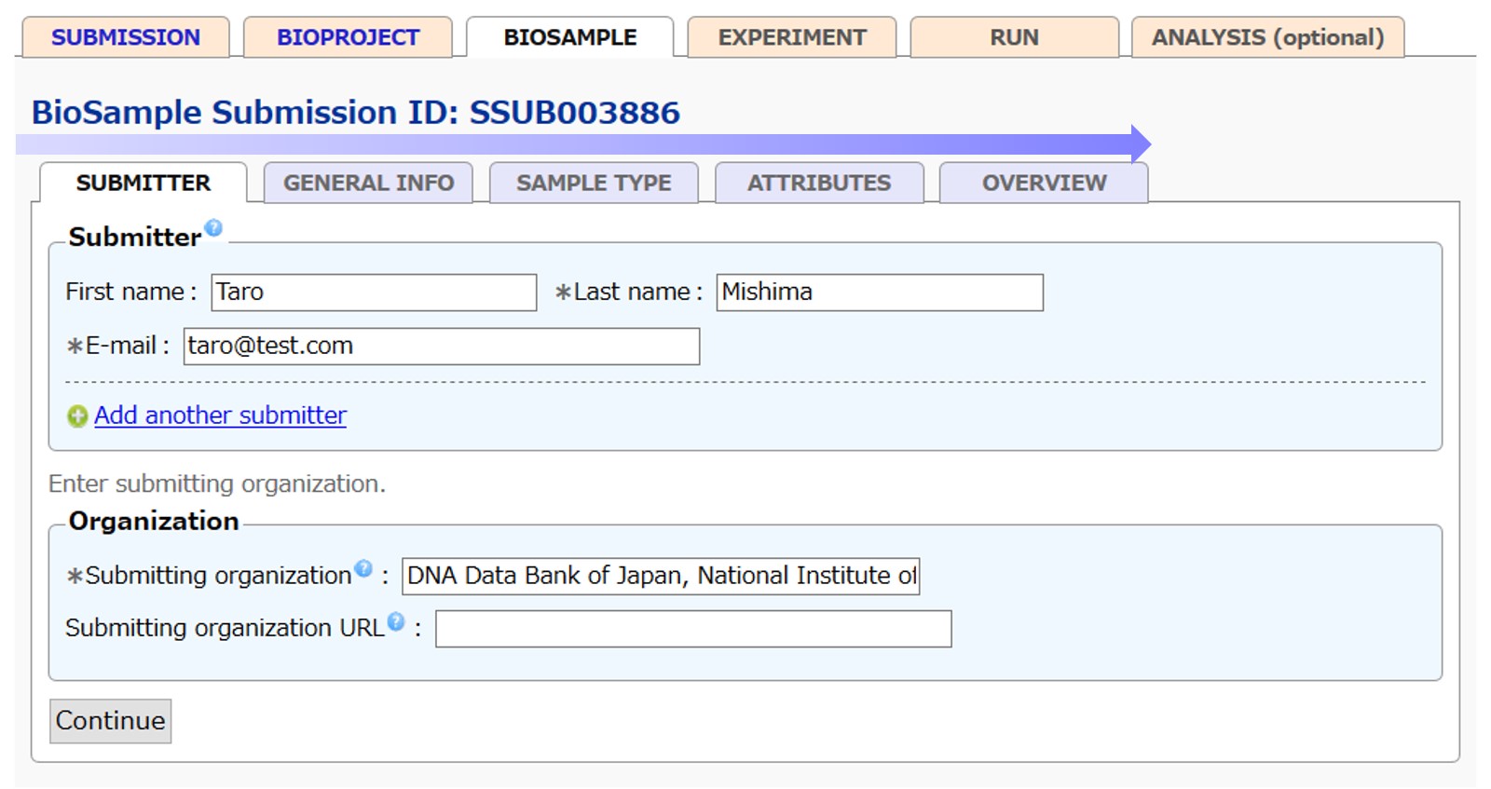The width and height of the screenshot is (1491, 789).
Task: Open the SAMPLE TYPE sub-tab
Action: click(x=594, y=183)
